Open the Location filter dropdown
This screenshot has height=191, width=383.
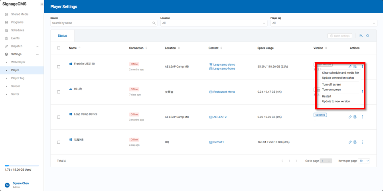click(213, 23)
